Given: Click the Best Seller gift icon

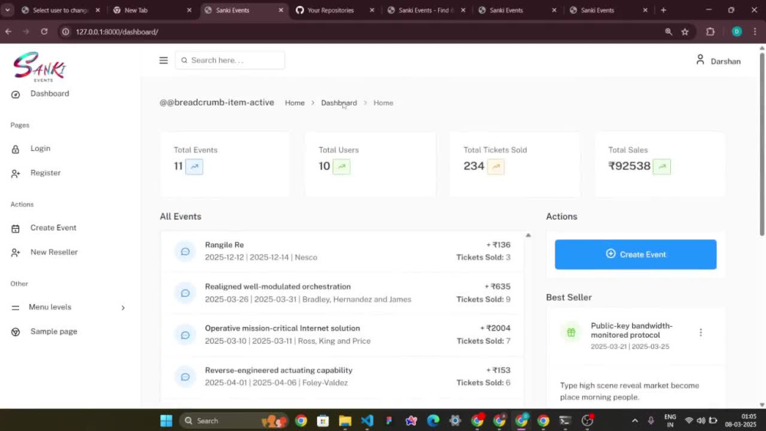Looking at the screenshot, I should 571,332.
